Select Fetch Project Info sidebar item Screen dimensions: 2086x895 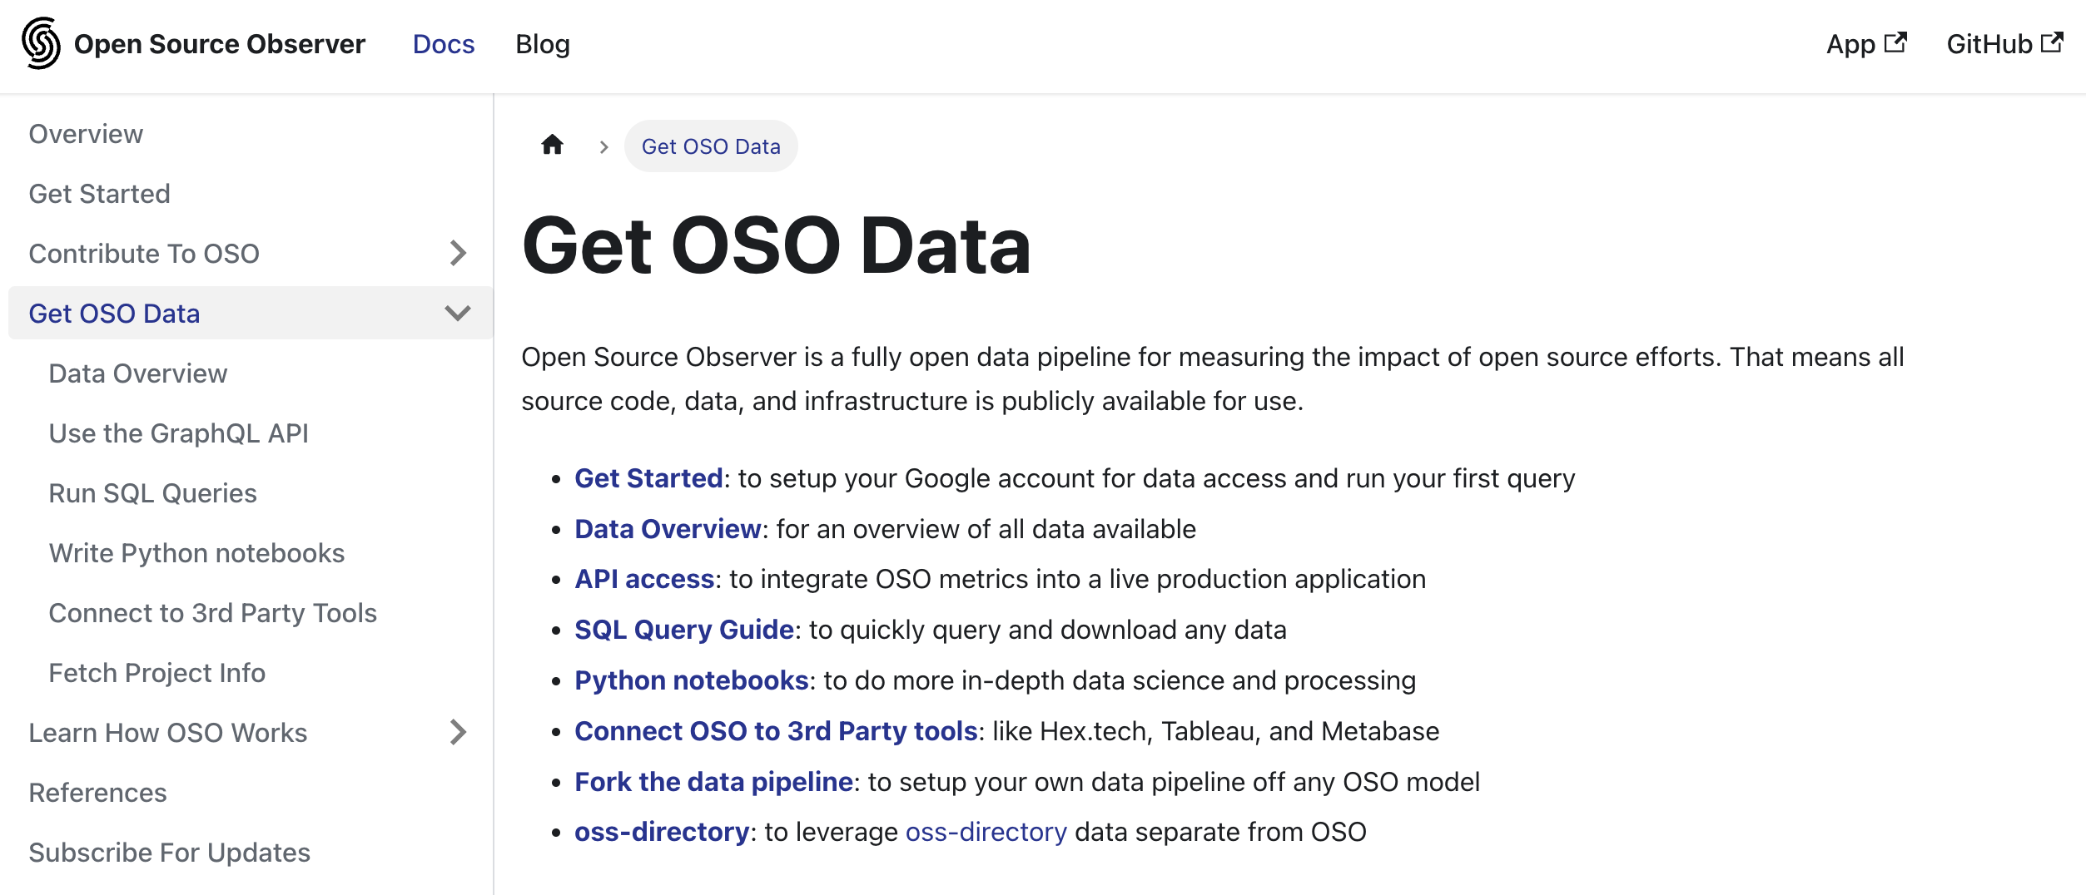[157, 673]
